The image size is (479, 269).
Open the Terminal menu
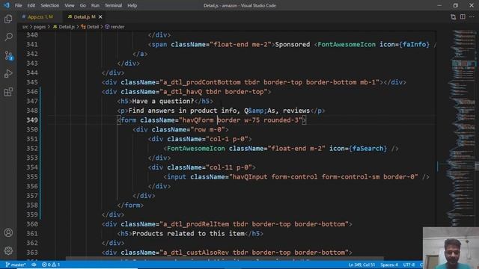click(113, 5)
